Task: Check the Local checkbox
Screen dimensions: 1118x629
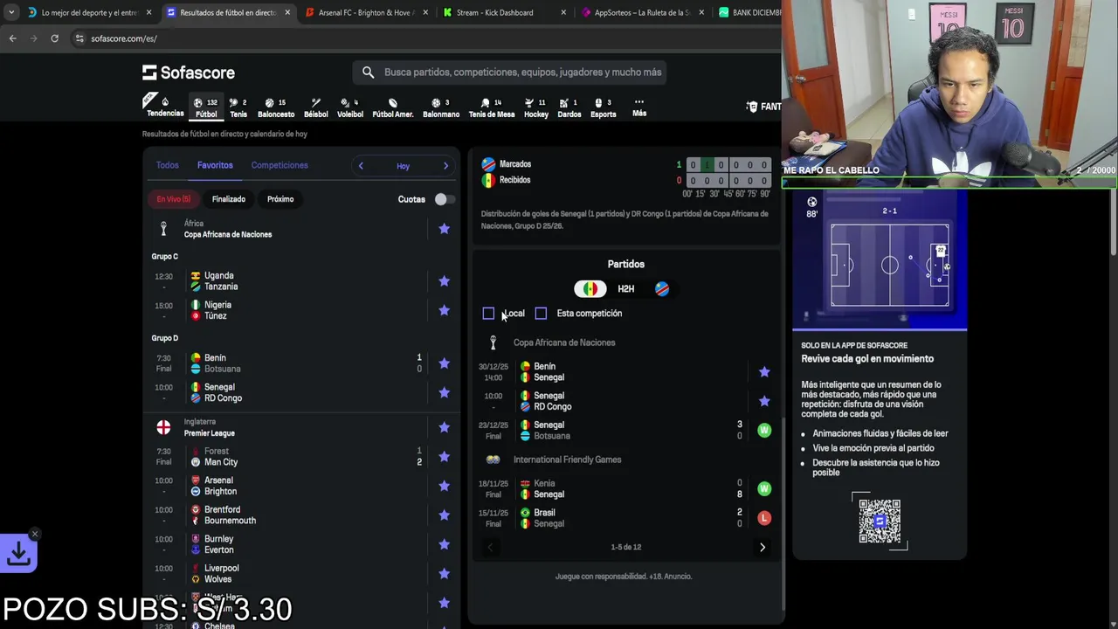Action: [x=488, y=314]
